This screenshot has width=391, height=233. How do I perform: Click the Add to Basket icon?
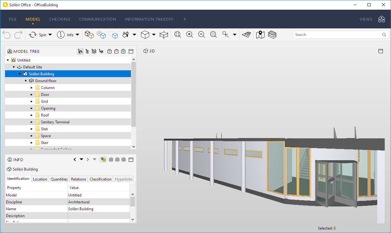coord(109,51)
